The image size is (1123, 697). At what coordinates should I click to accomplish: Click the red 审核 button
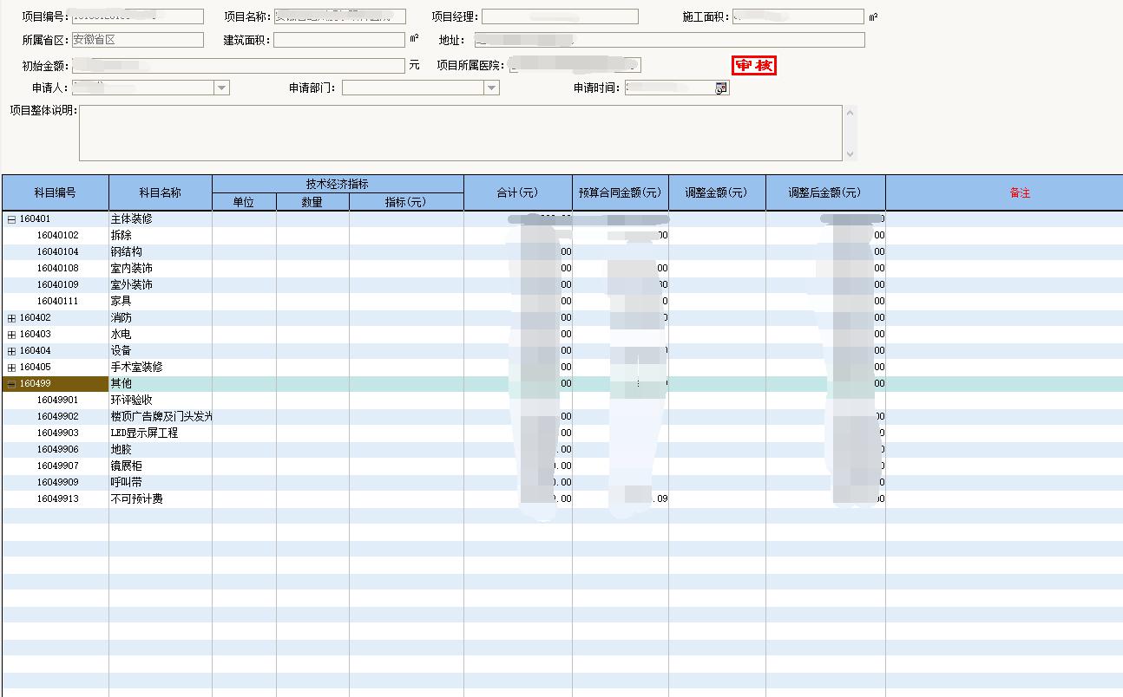[754, 66]
